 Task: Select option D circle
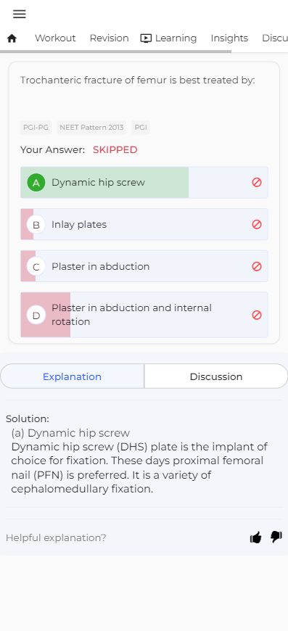tap(36, 315)
